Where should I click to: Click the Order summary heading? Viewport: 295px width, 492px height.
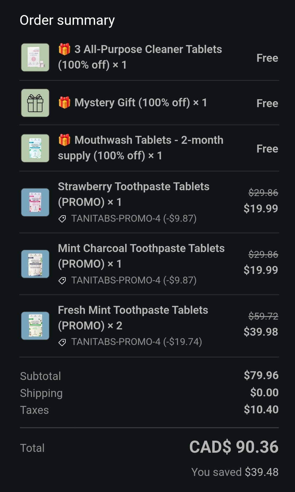tap(67, 20)
